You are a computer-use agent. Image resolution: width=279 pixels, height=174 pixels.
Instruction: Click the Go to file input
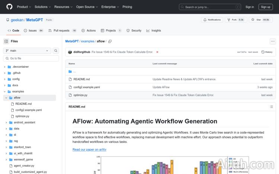(32, 58)
